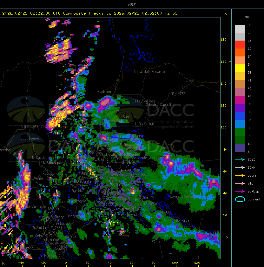Click the 'Dormida' map label
This screenshot has height=267, width=264.
pos(182,220)
